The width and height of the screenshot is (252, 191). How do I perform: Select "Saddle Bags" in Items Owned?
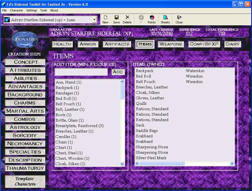pyautogui.click(x=147, y=131)
